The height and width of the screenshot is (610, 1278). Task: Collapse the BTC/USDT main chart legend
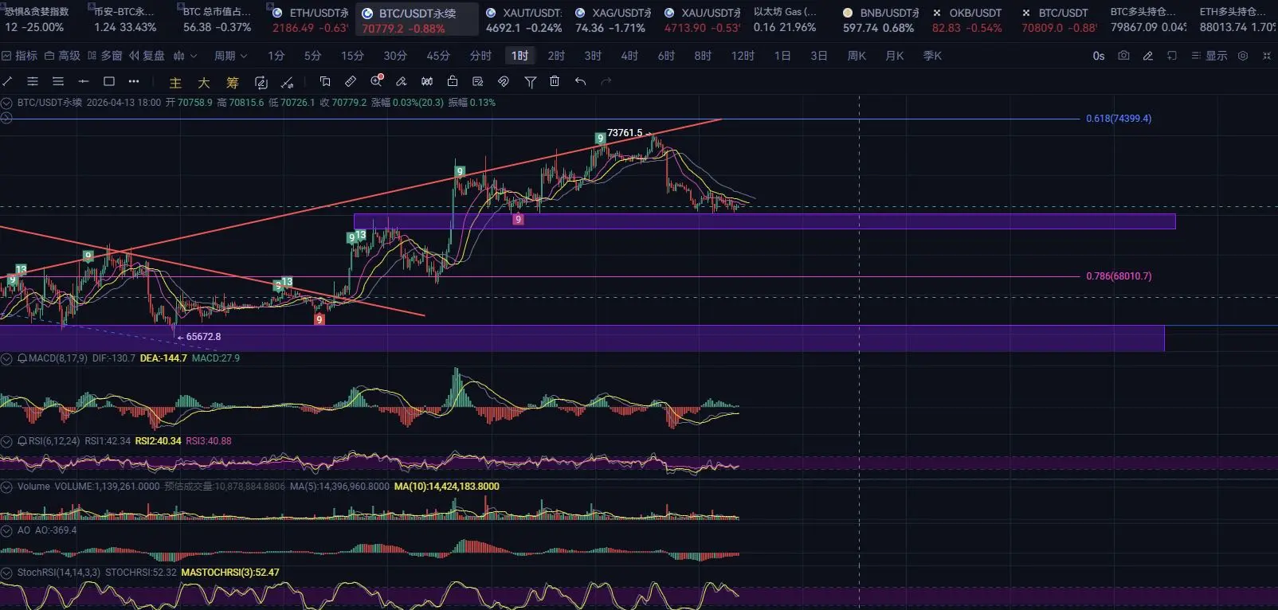[6, 103]
